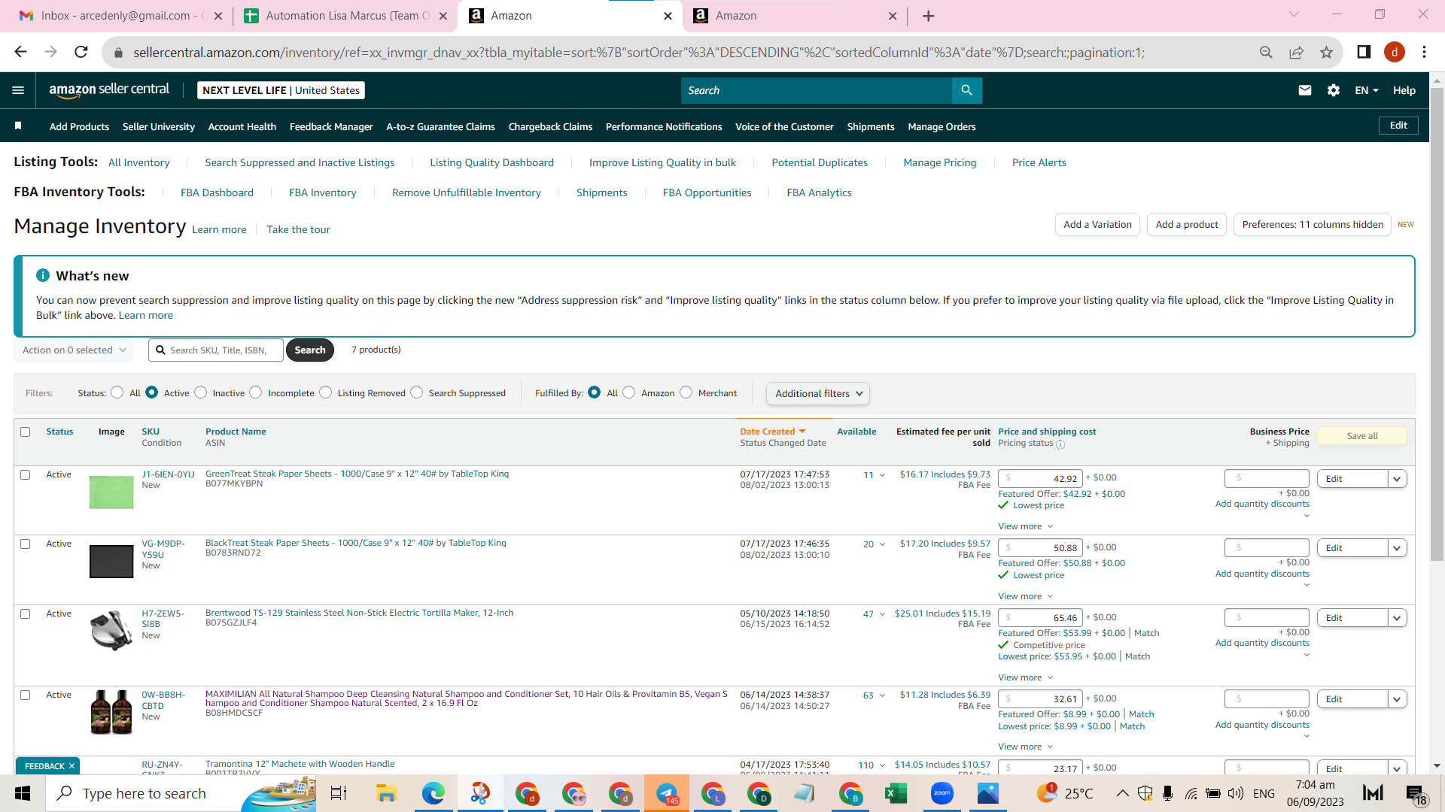
Task: Check the BlackTreat Steak Paper Sheets row
Action: pos(26,544)
